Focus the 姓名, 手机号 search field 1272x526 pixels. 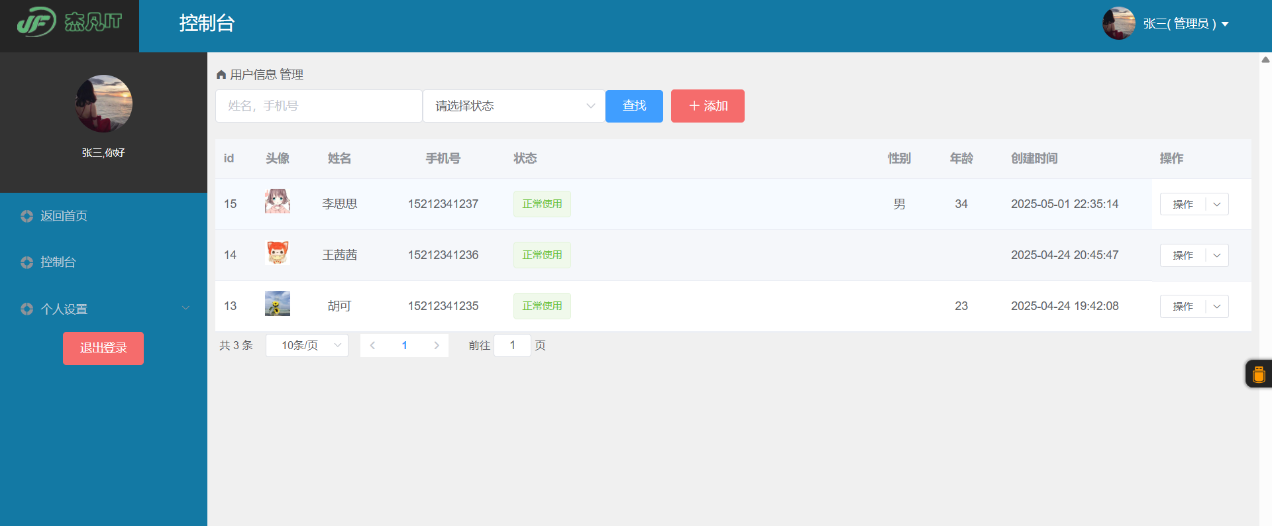[x=319, y=106]
